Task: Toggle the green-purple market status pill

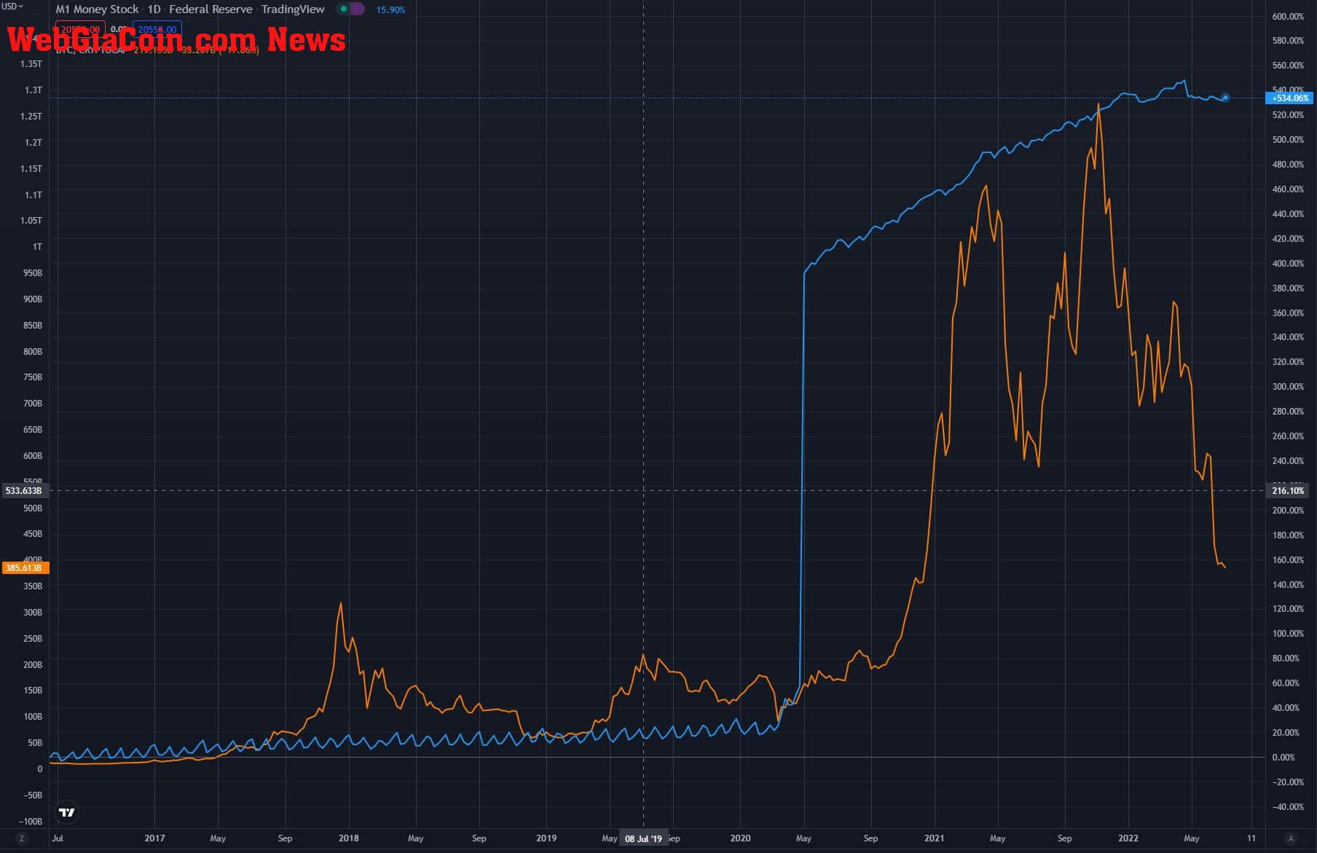Action: (x=351, y=9)
